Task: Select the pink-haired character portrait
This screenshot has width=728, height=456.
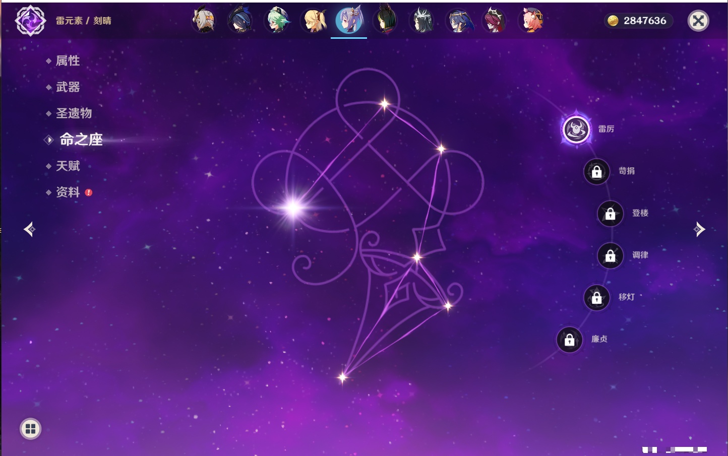Action: pyautogui.click(x=531, y=21)
